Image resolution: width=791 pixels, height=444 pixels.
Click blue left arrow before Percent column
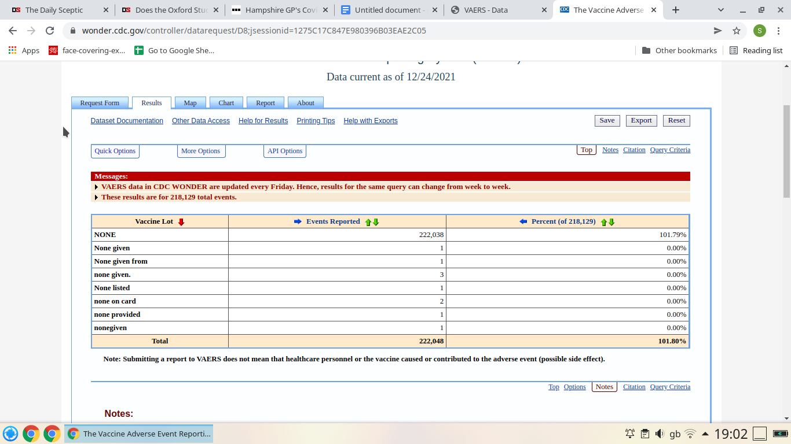pyautogui.click(x=523, y=221)
